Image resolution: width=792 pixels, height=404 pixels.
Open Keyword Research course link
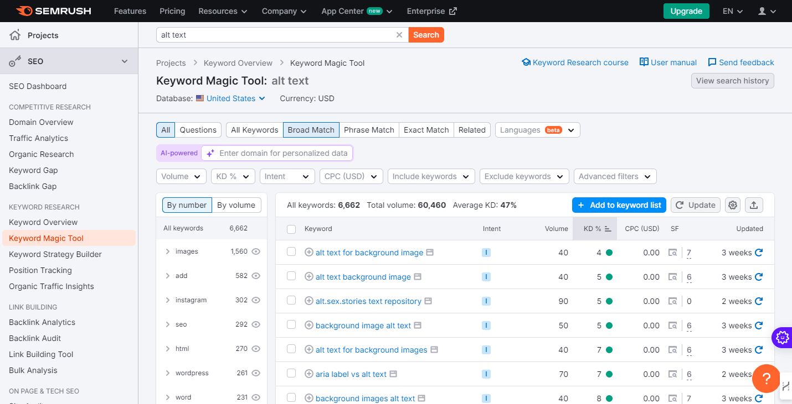tap(575, 62)
